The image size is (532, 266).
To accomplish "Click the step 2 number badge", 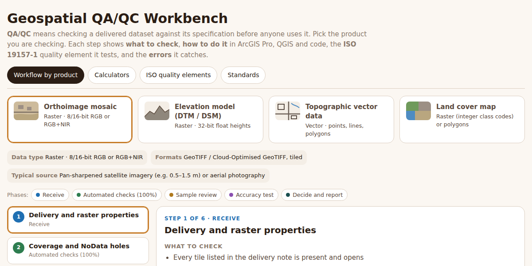I will tap(19, 247).
